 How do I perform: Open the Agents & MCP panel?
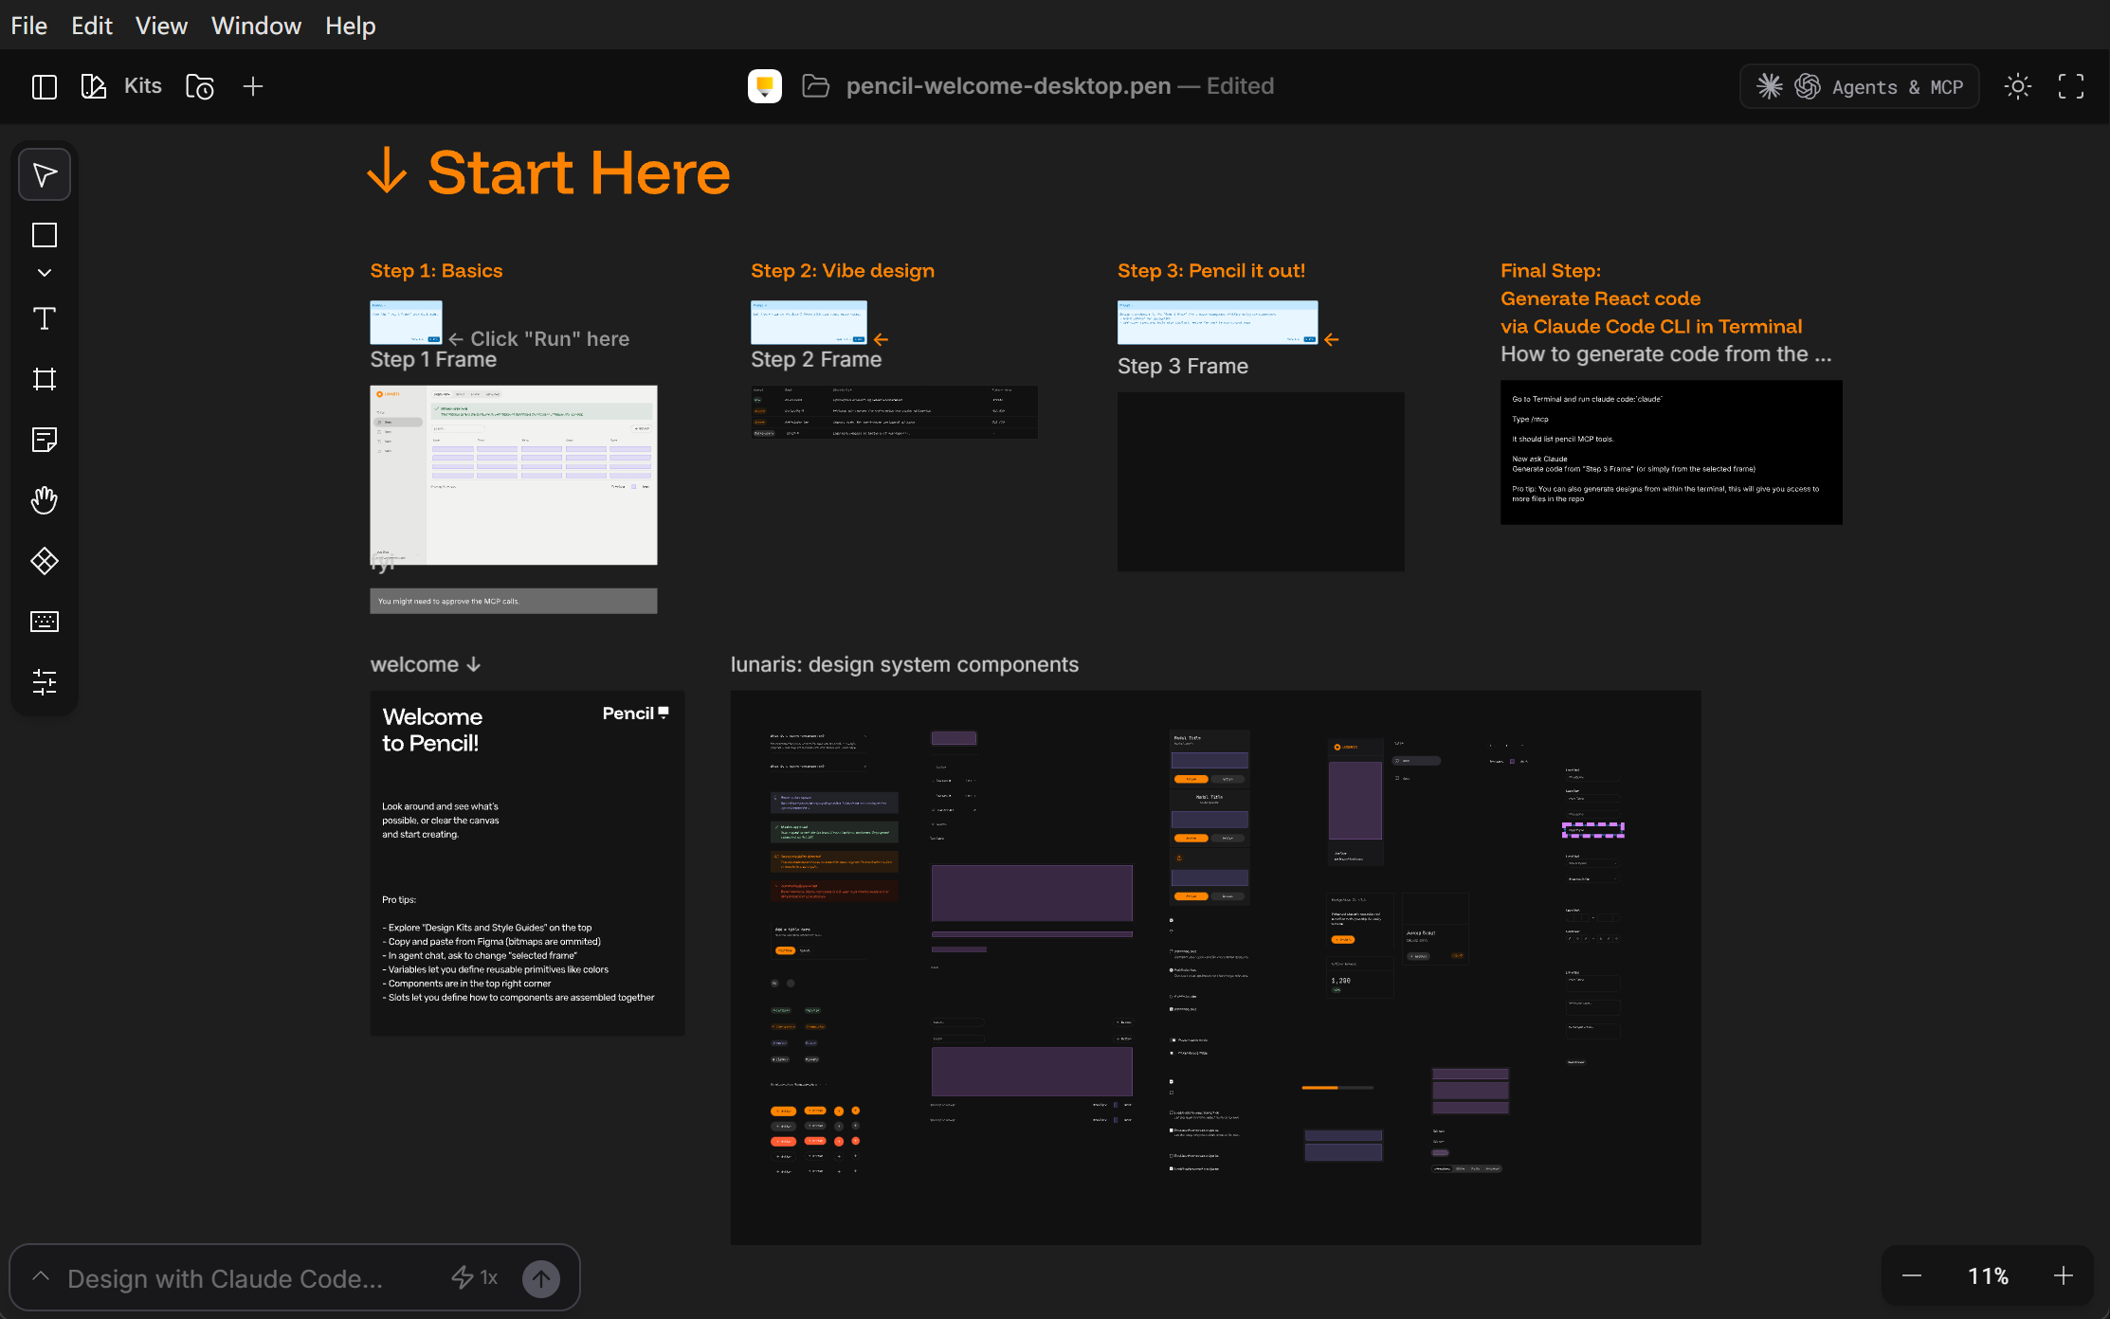point(1859,86)
